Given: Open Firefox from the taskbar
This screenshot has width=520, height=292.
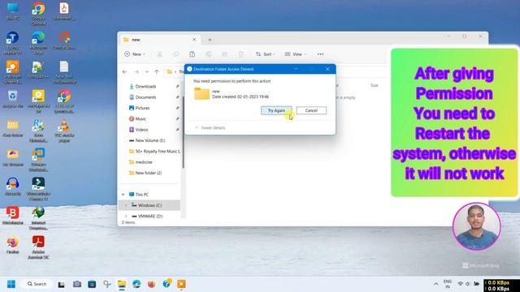Looking at the screenshot, I should pyautogui.click(x=152, y=284).
